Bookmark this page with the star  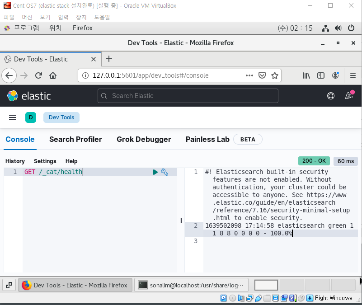pyautogui.click(x=275, y=75)
